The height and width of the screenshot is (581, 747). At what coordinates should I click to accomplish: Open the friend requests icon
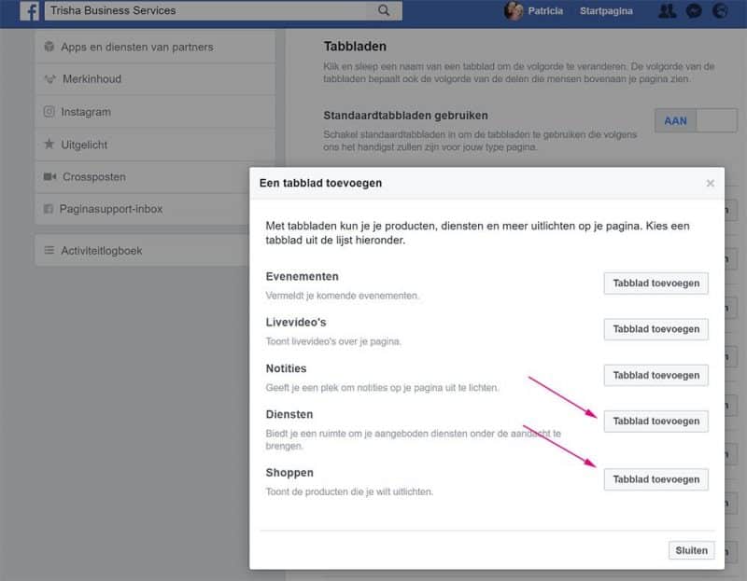(x=667, y=11)
